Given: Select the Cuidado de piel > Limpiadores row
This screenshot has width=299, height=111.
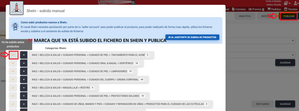Looking at the screenshot, I should pos(82,71).
